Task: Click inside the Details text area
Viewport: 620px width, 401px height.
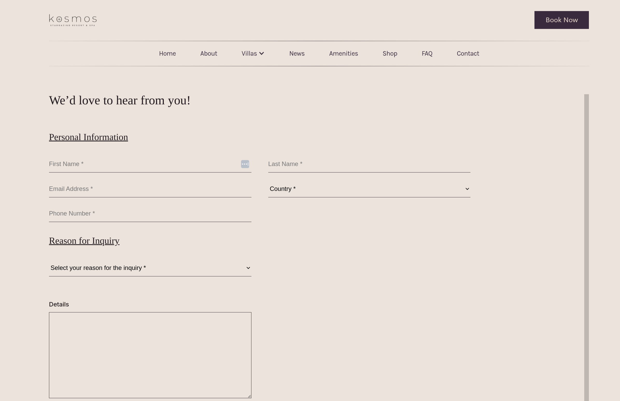Action: coord(150,355)
